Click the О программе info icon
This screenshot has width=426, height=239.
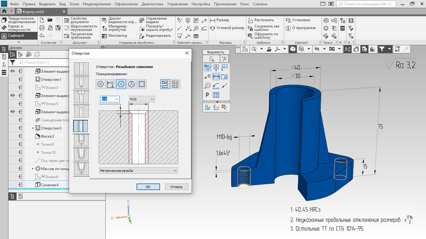click(x=288, y=28)
